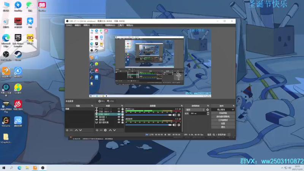
Task: Open scene transition properties gear
Action: [207, 110]
